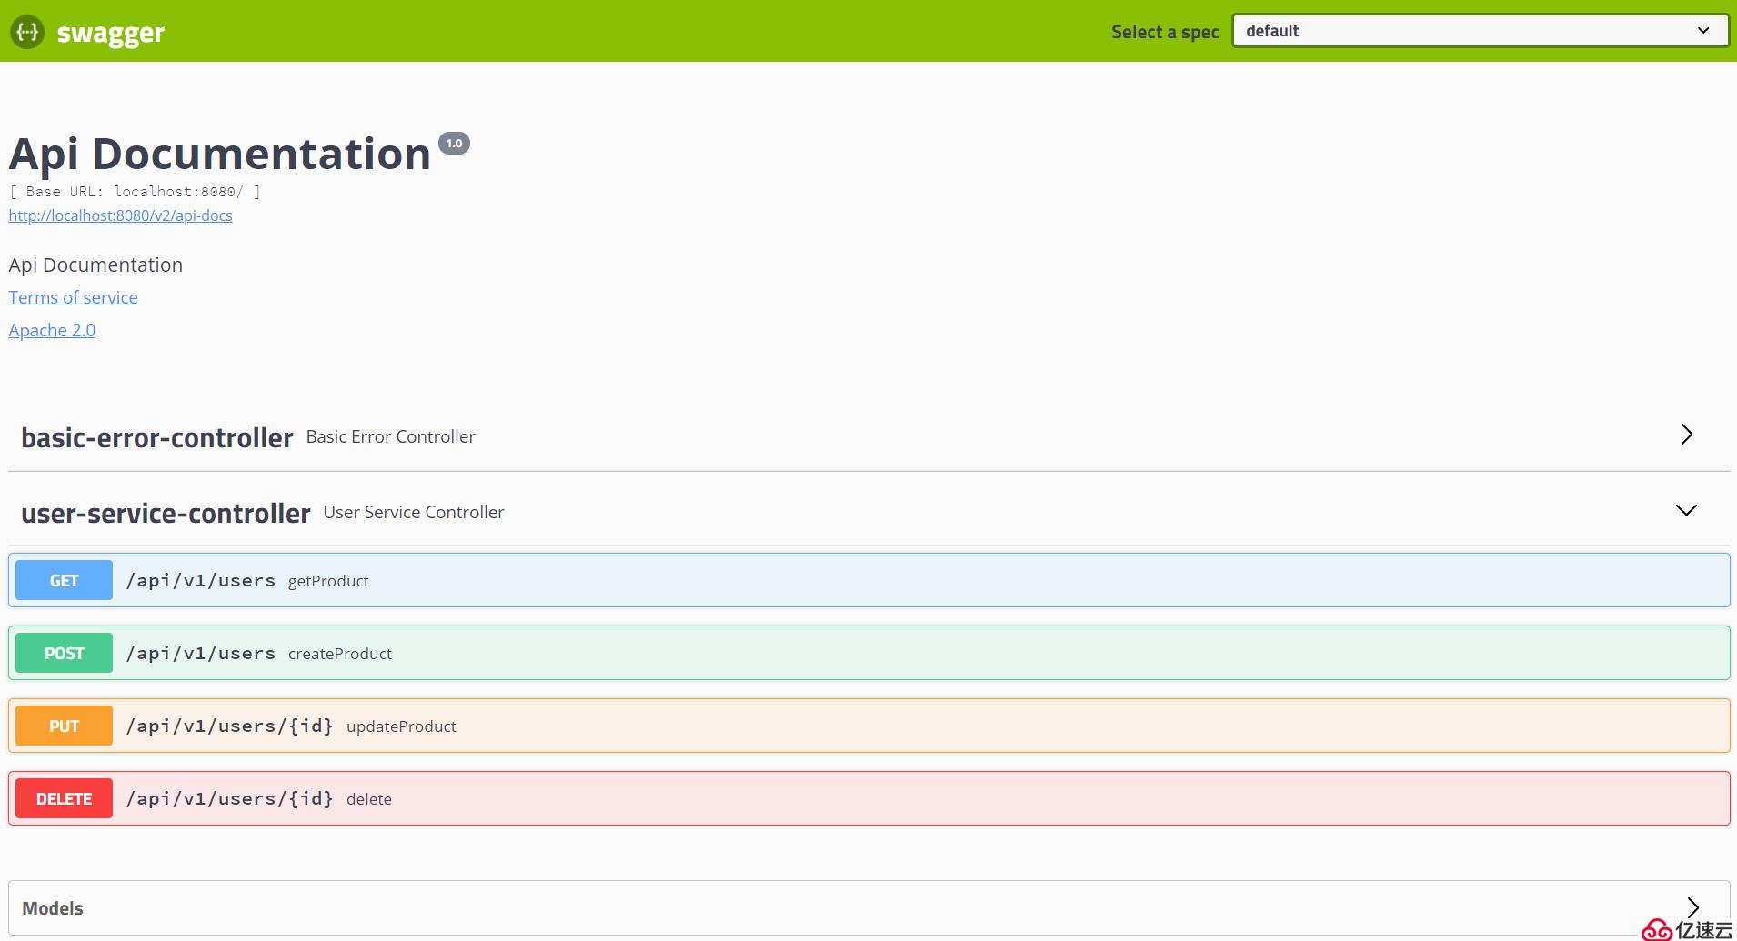Collapse the user-service-controller section chevron
Screen dimensions: 1737x941
[x=1686, y=510]
